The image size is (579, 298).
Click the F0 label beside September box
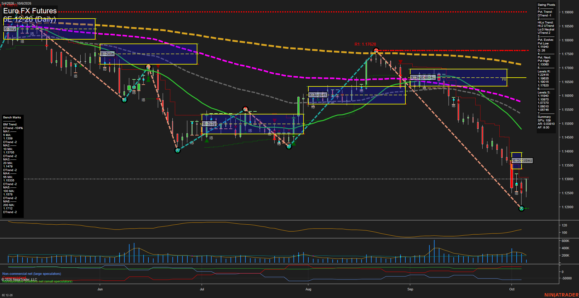tap(504, 80)
